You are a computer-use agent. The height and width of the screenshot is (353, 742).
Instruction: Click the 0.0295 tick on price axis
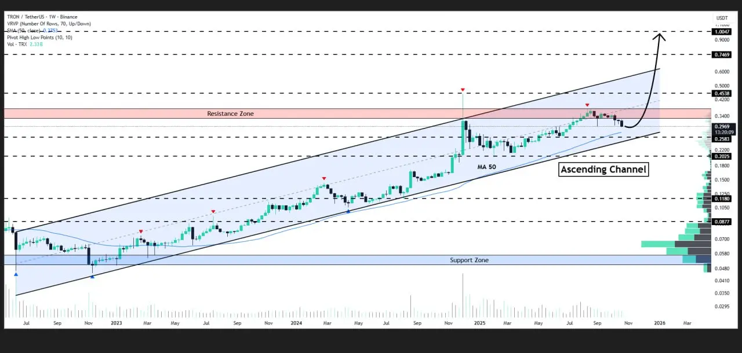[722, 306]
